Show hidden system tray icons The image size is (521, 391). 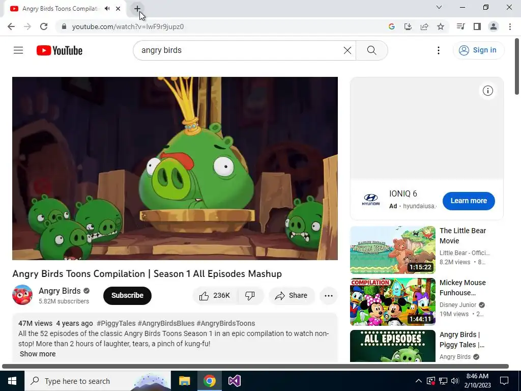click(419, 381)
